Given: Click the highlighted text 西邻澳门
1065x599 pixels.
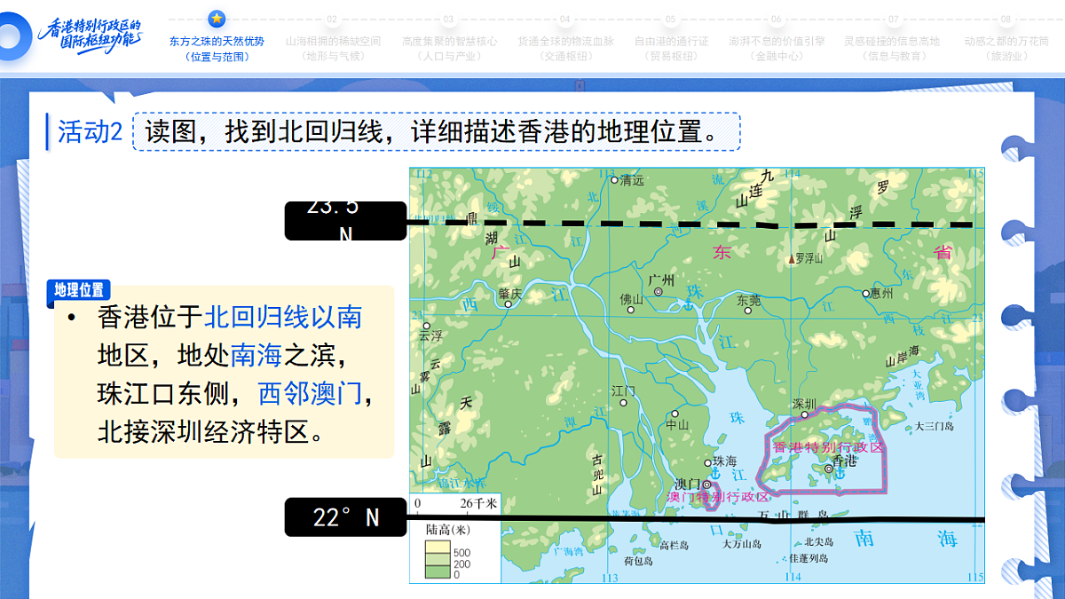Looking at the screenshot, I should (311, 394).
